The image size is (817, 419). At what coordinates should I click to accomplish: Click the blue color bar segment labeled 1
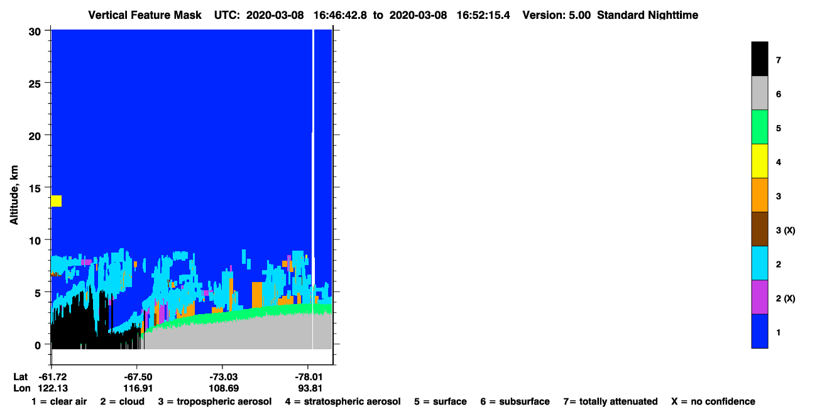tap(759, 330)
